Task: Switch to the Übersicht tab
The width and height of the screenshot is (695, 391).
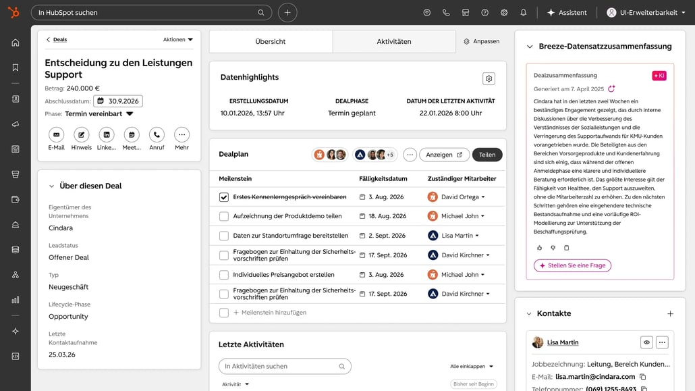Action: point(271,41)
